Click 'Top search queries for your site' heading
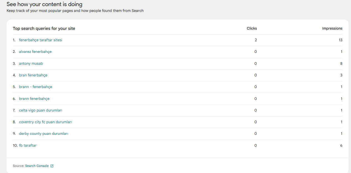The image size is (351, 173). click(44, 29)
